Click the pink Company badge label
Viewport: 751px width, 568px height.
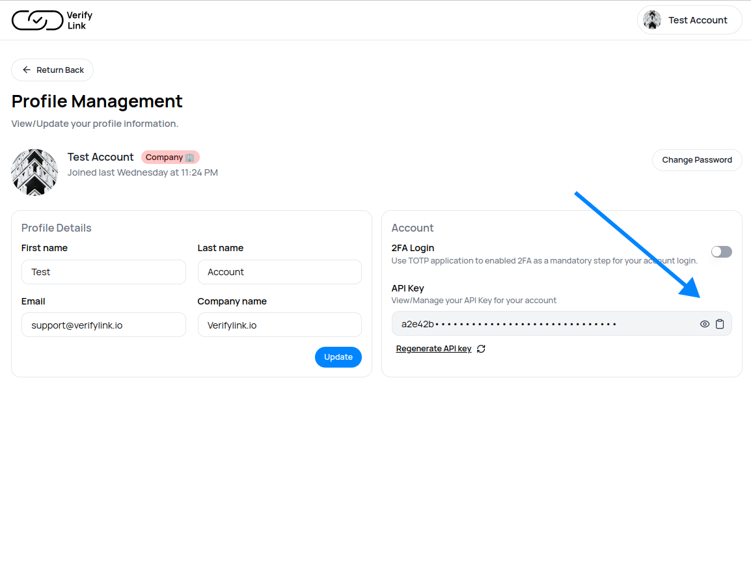(x=164, y=157)
